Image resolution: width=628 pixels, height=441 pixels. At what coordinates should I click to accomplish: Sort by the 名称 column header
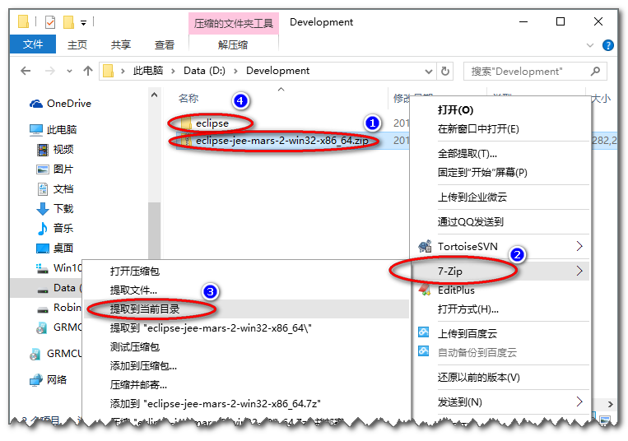[x=188, y=98]
